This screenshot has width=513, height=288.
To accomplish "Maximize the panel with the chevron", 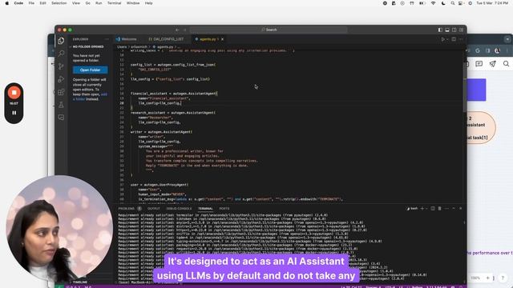I will pyautogui.click(x=454, y=208).
